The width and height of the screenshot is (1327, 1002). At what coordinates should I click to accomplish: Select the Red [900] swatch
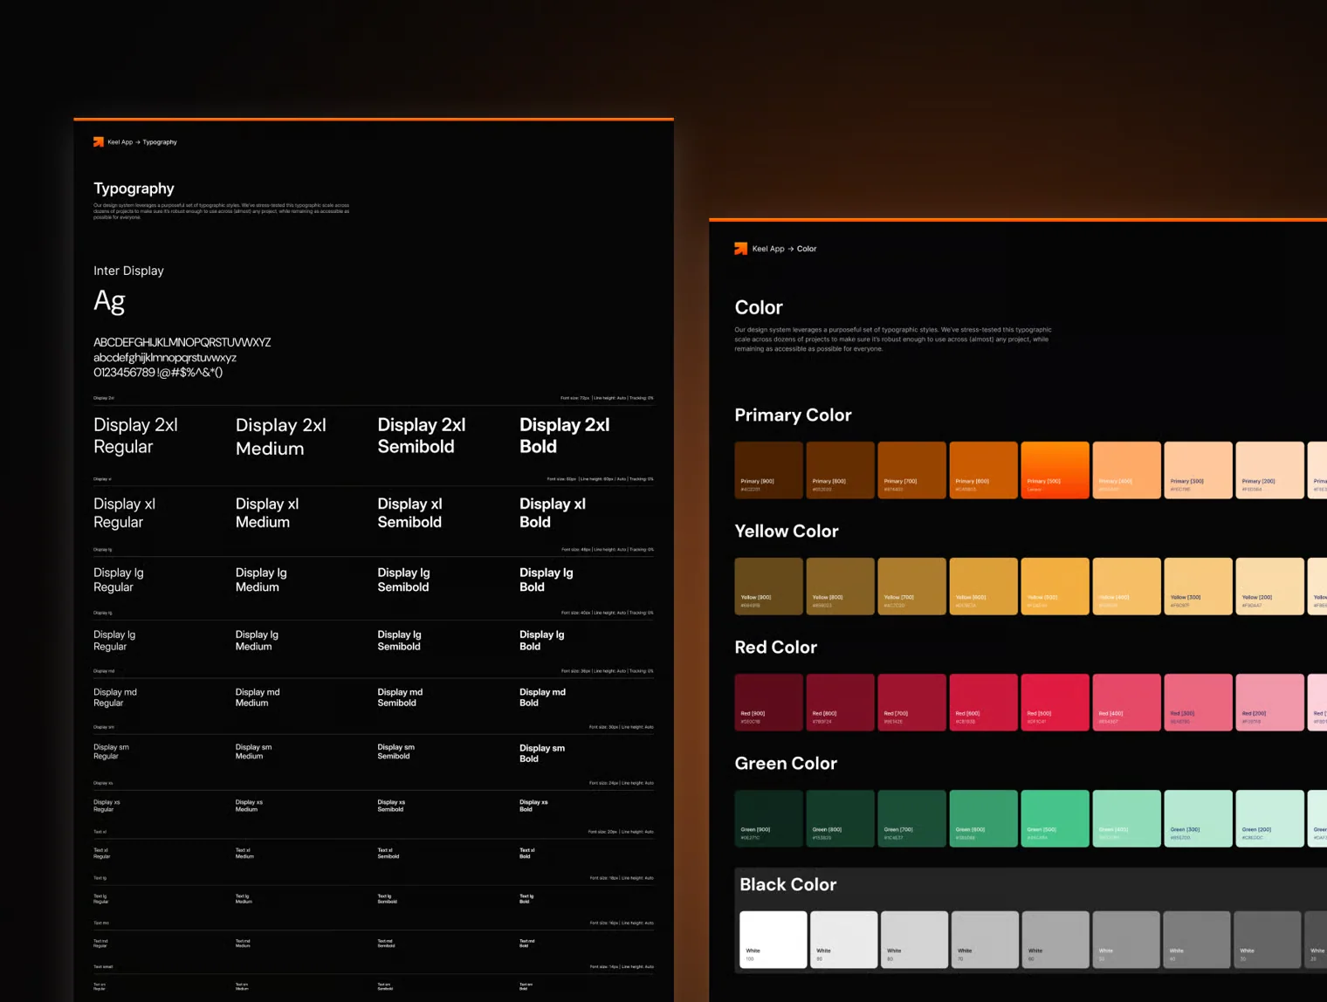coord(768,703)
